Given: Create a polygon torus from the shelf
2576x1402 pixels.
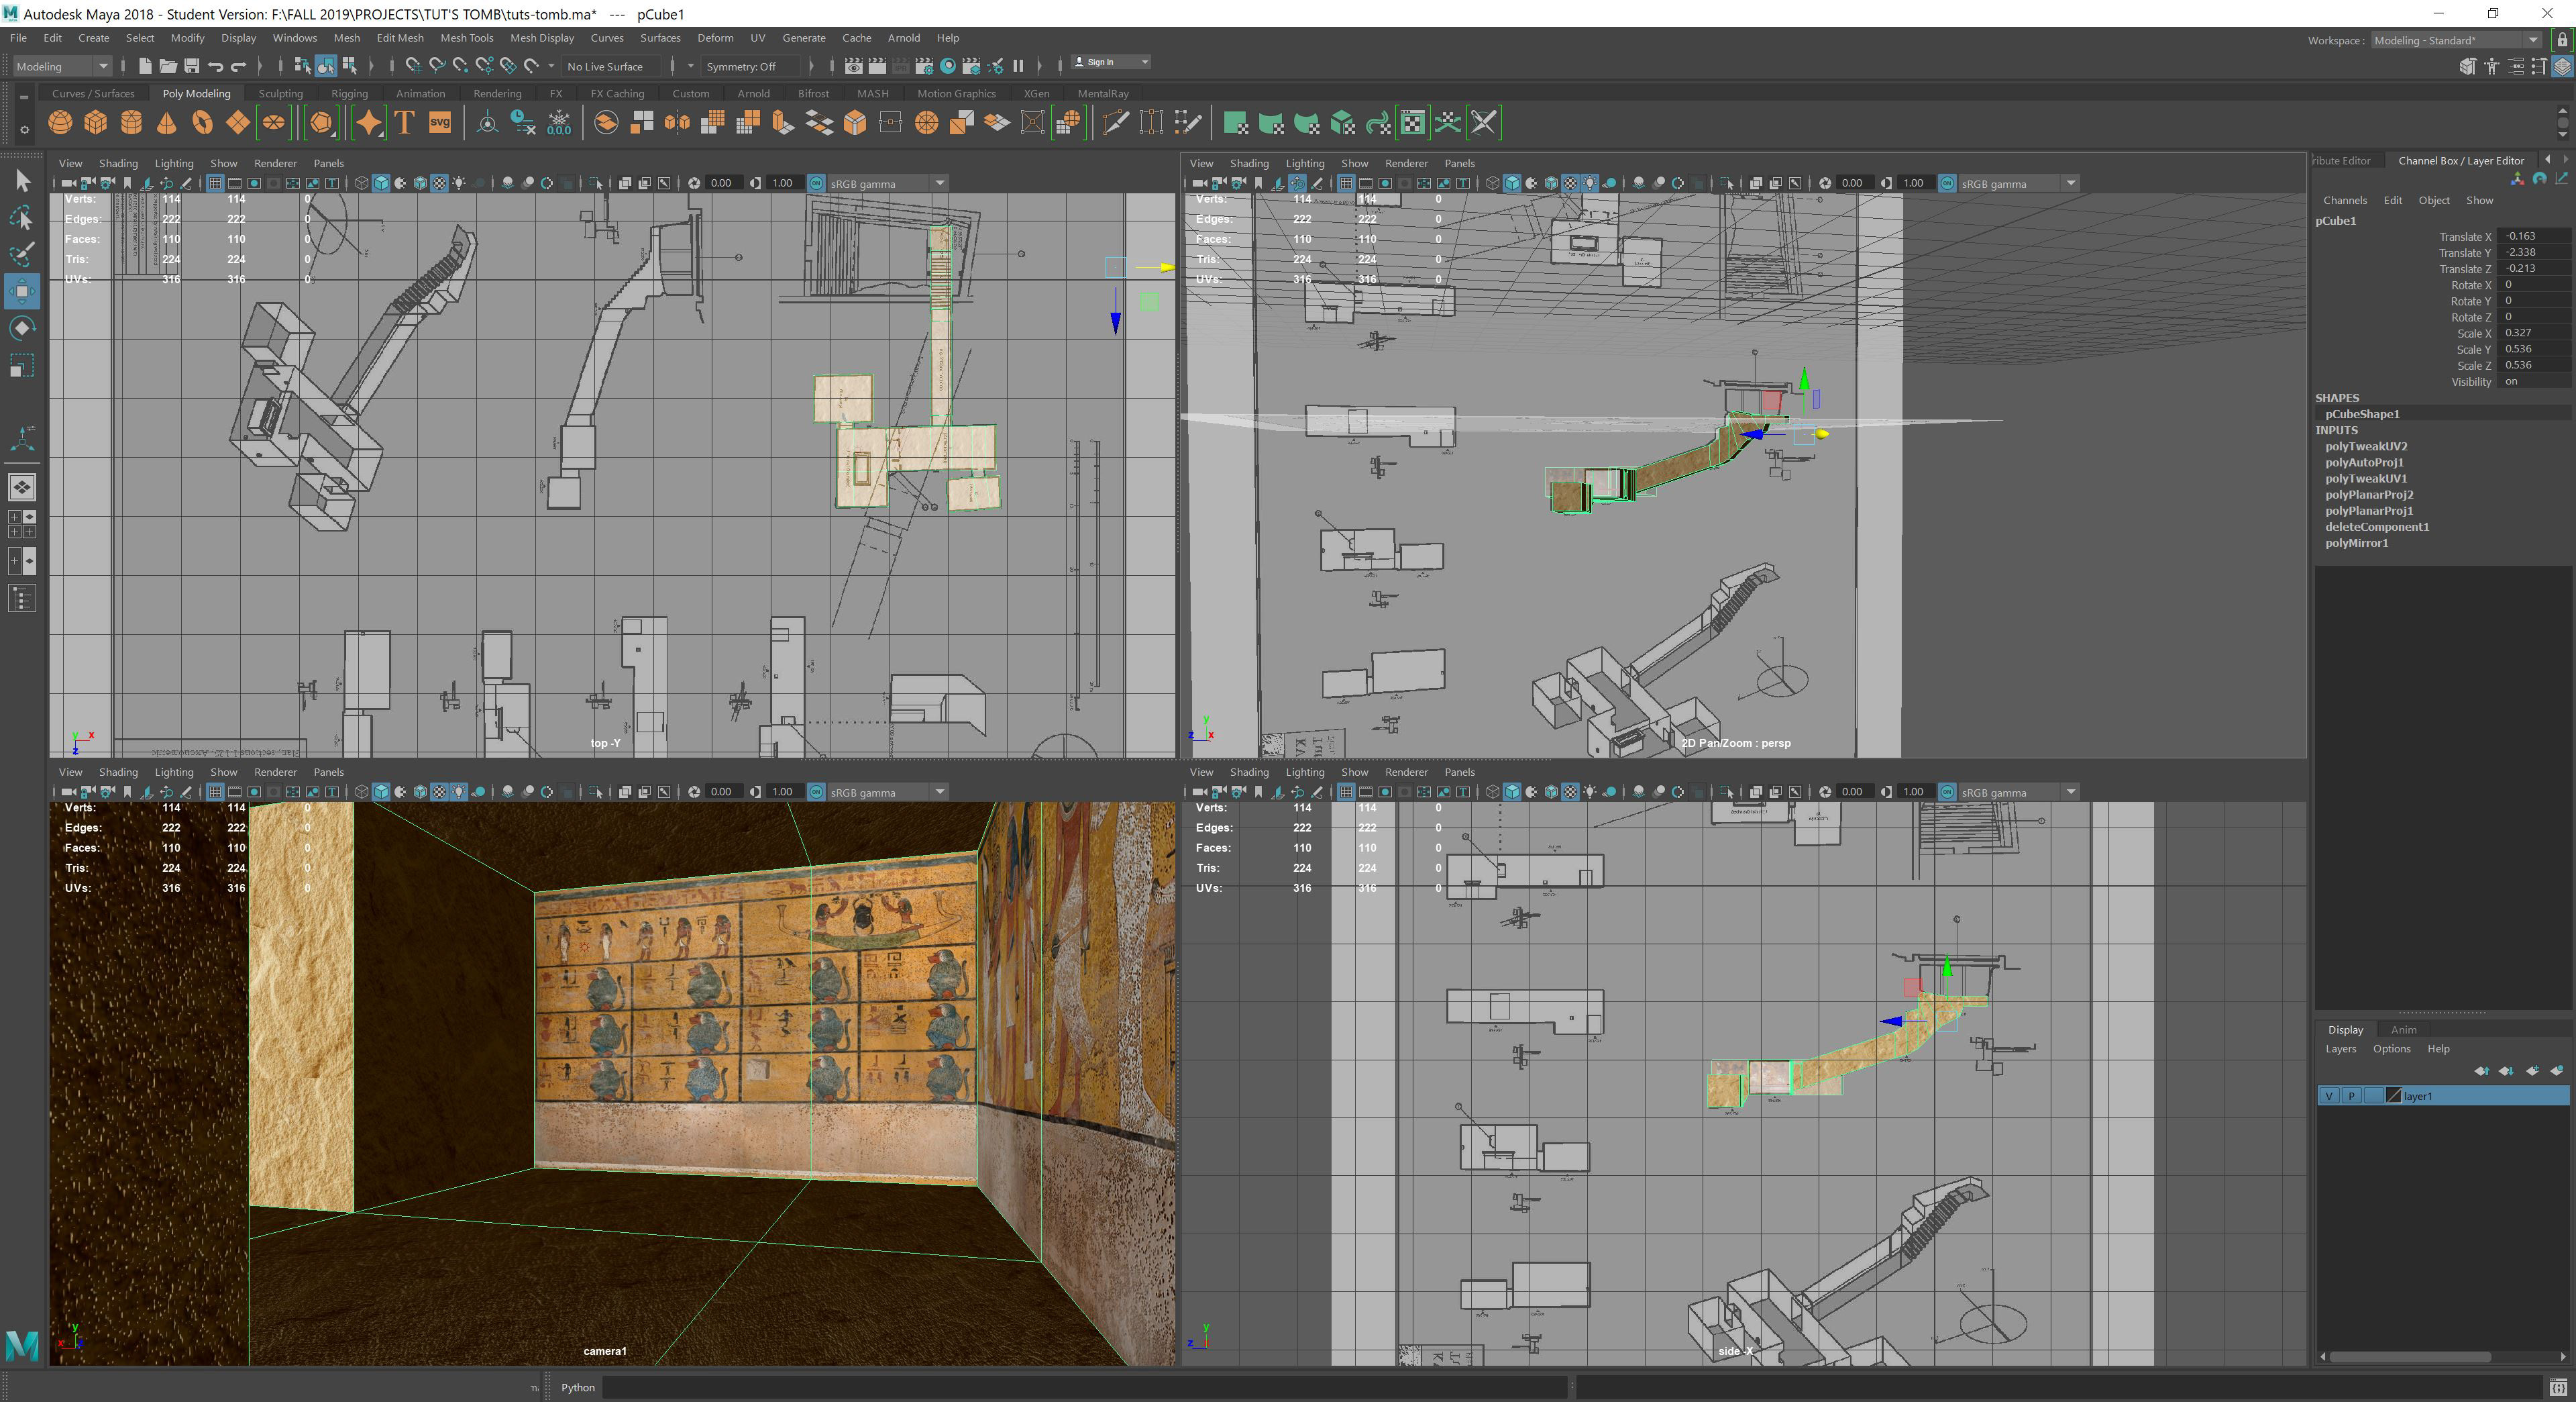Looking at the screenshot, I should click(x=202, y=122).
